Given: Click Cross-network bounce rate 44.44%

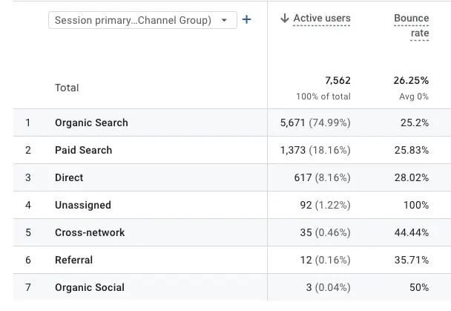Looking at the screenshot, I should (411, 232).
